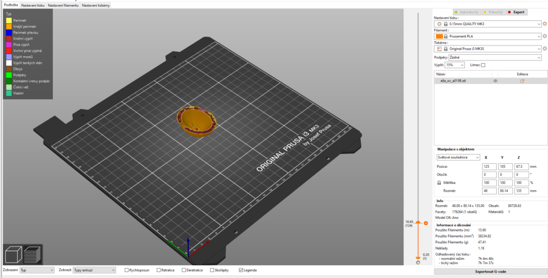Click the edit icon for ella_oc_a015R.stl
This screenshot has height=278, width=548.
[x=522, y=81]
